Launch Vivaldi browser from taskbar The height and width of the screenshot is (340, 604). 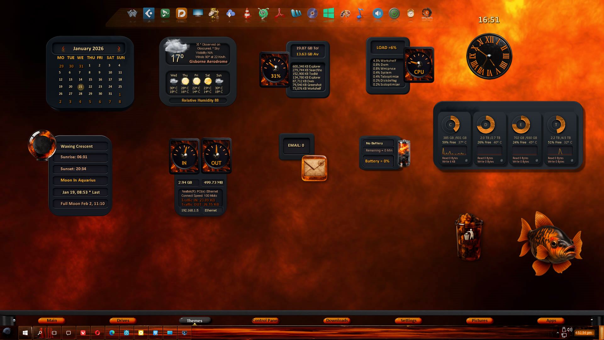pos(83,333)
